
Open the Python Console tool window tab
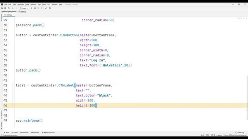48,132
